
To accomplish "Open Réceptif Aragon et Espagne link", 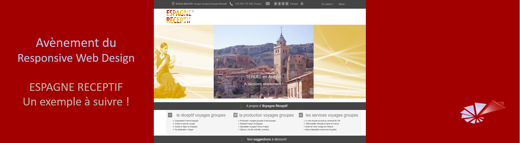I will [x=251, y=124].
